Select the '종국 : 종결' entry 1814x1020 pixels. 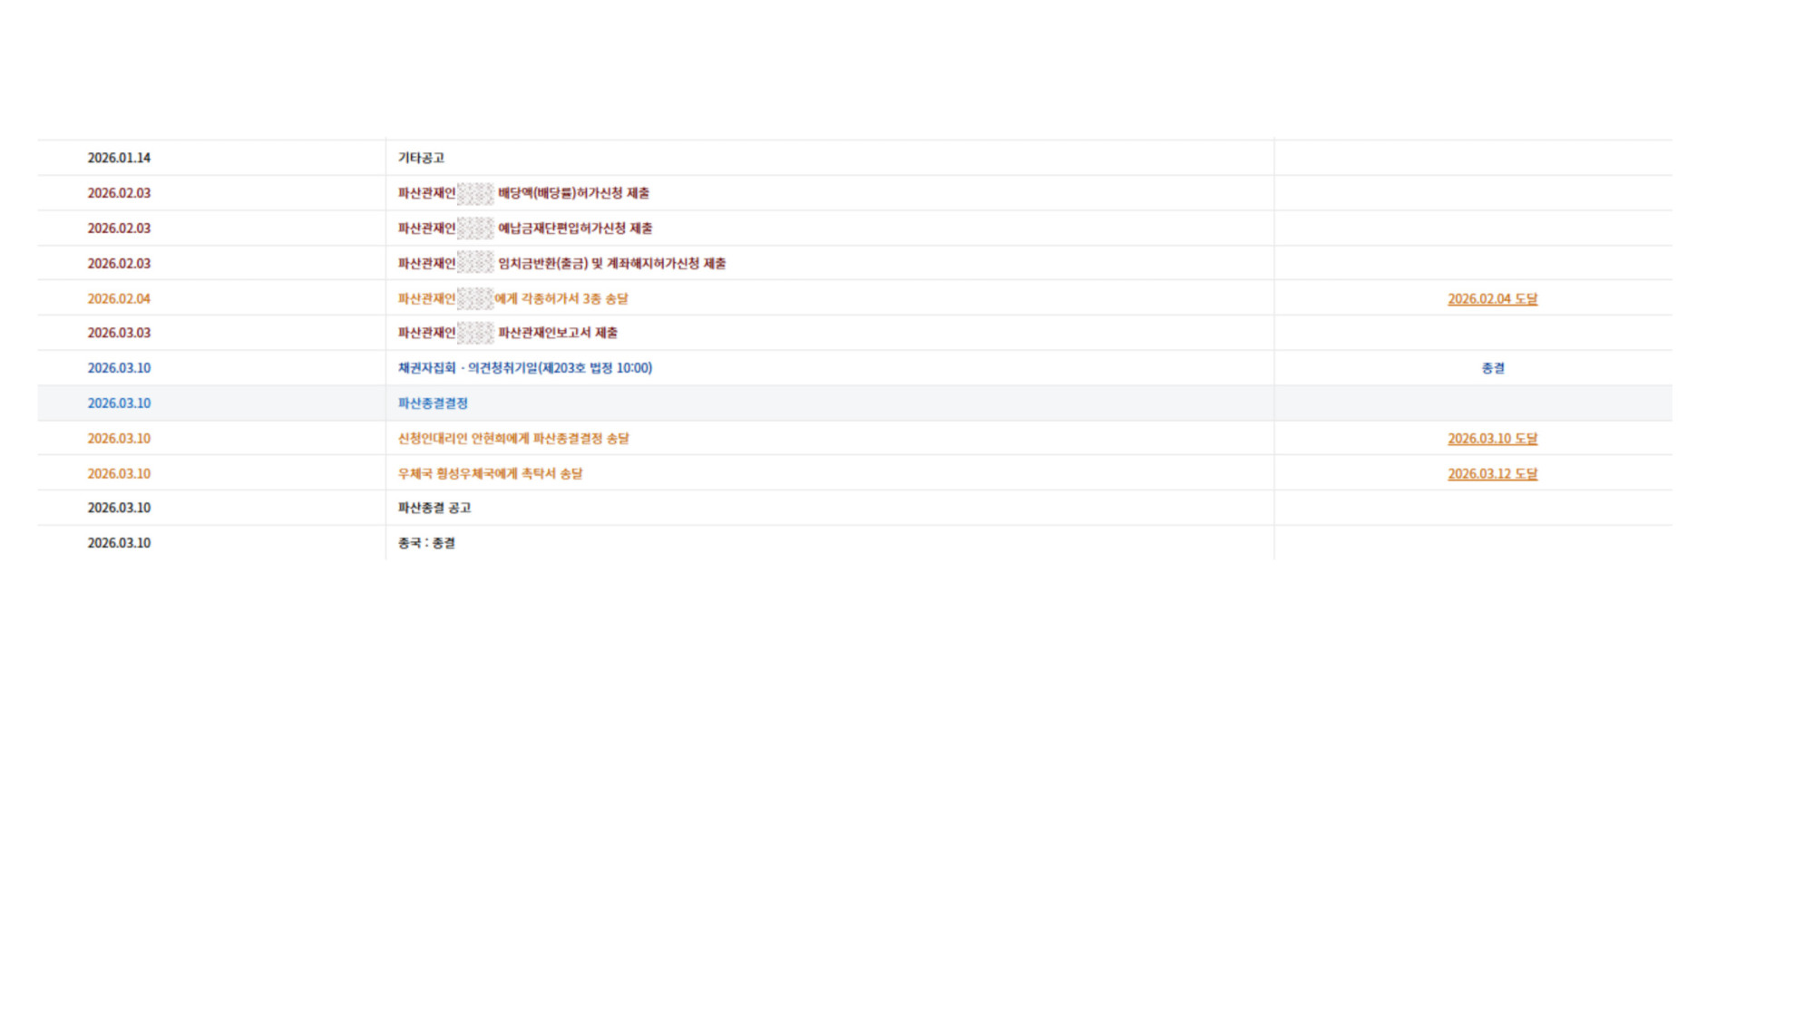[x=426, y=543]
